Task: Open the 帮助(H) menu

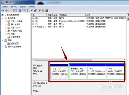Action: click(x=32, y=7)
